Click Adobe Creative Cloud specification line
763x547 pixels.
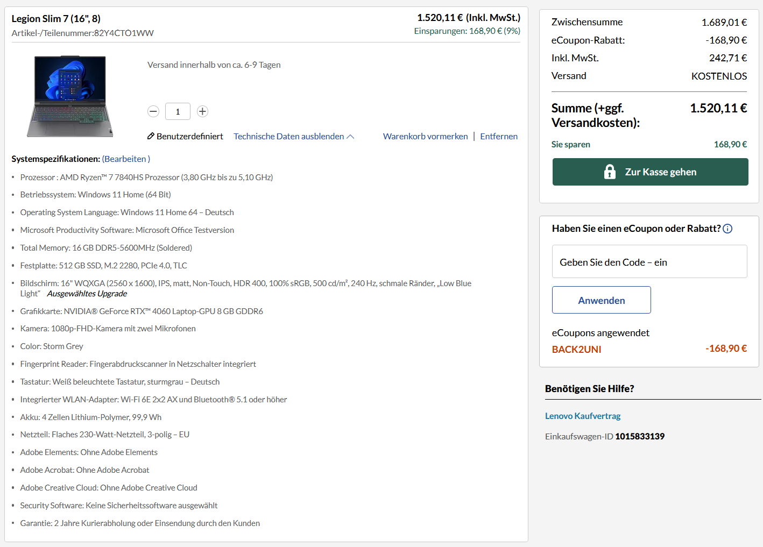click(109, 487)
